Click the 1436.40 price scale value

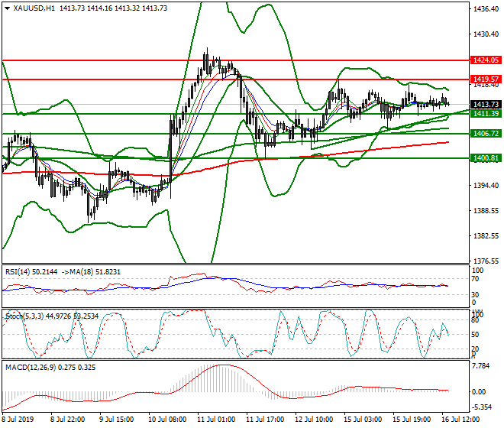[486, 8]
